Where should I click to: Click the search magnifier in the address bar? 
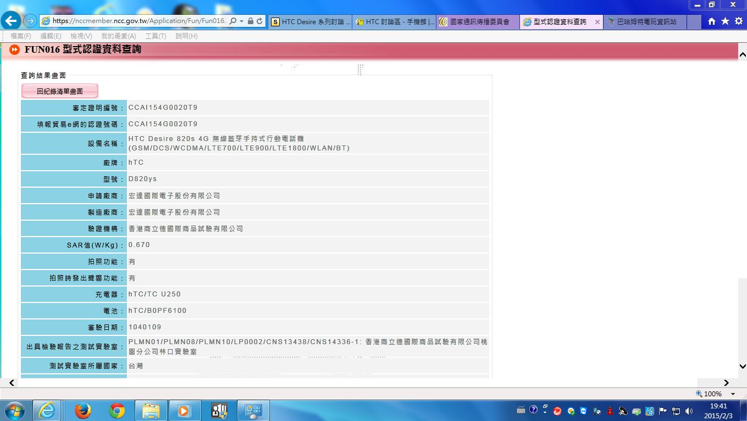pos(233,21)
